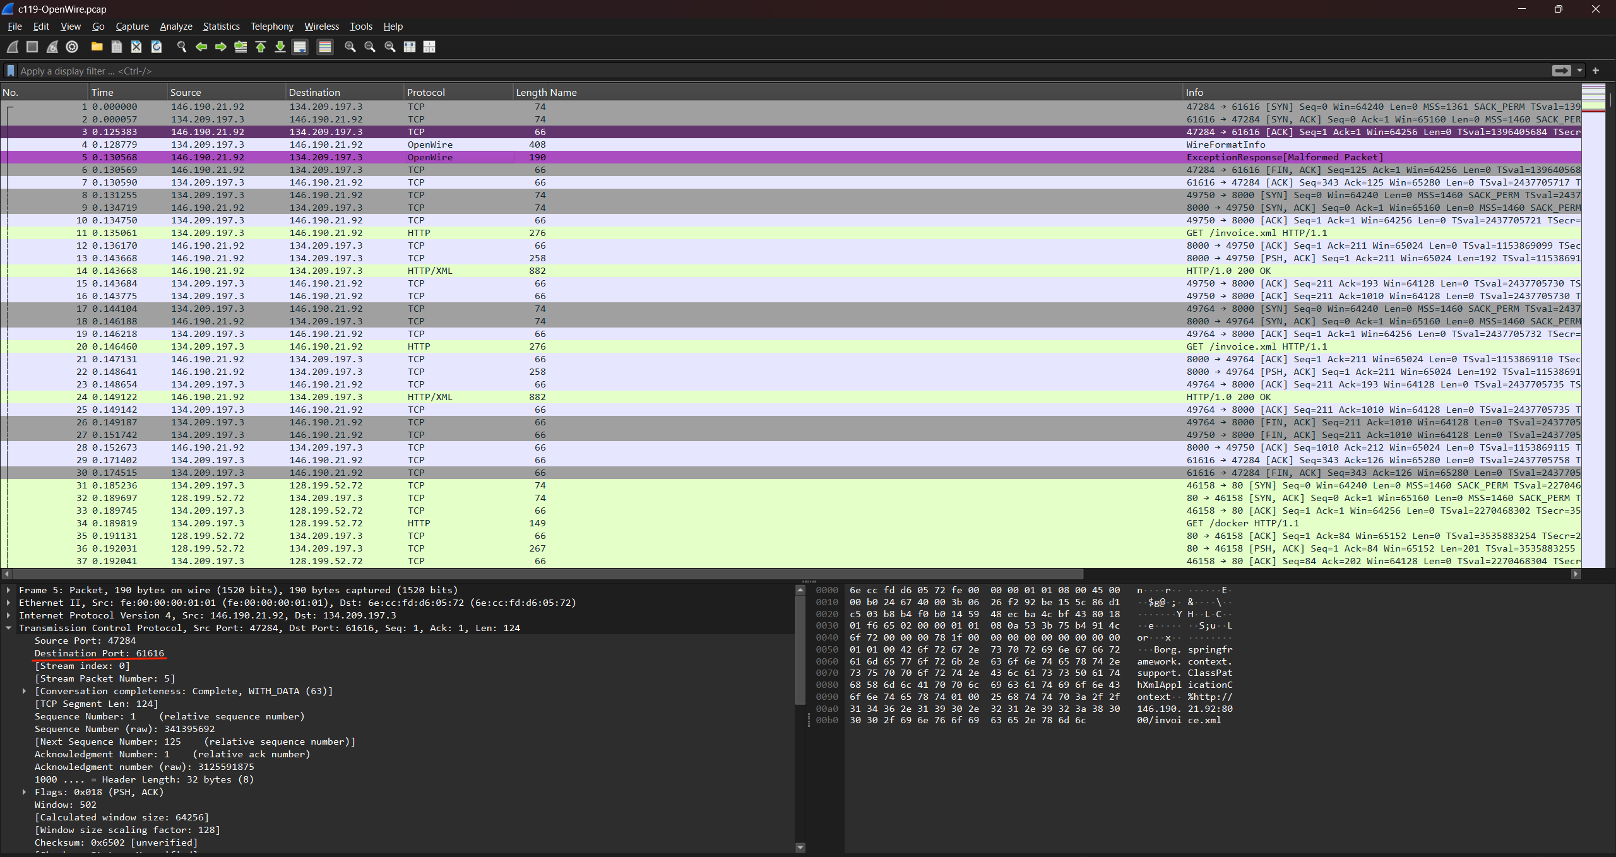Apply display filter arrow button

tap(1562, 71)
